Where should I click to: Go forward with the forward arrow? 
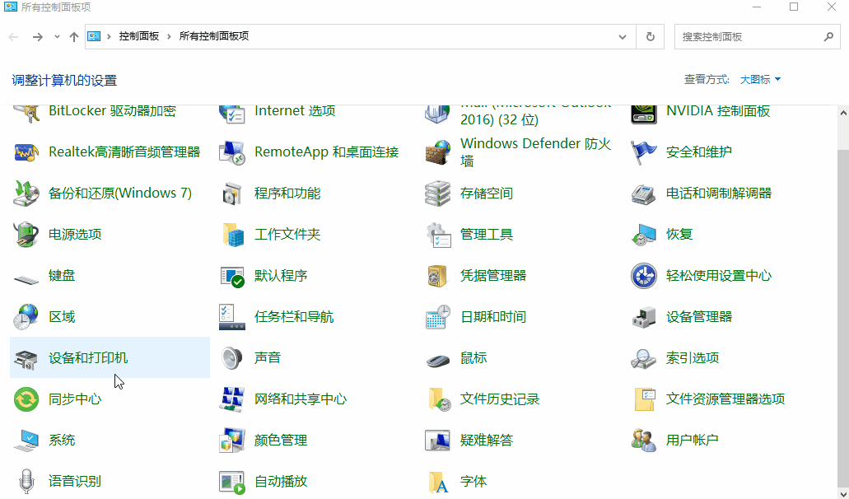(x=37, y=37)
